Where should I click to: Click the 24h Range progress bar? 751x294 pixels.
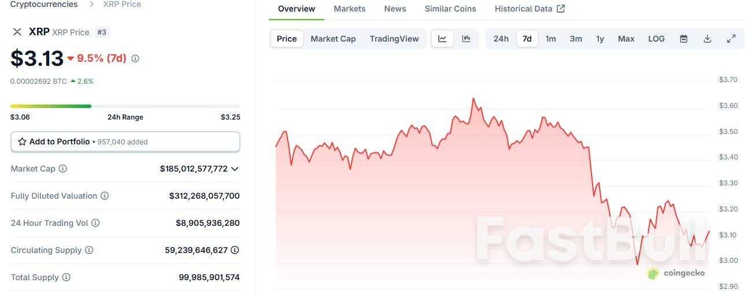(x=125, y=106)
